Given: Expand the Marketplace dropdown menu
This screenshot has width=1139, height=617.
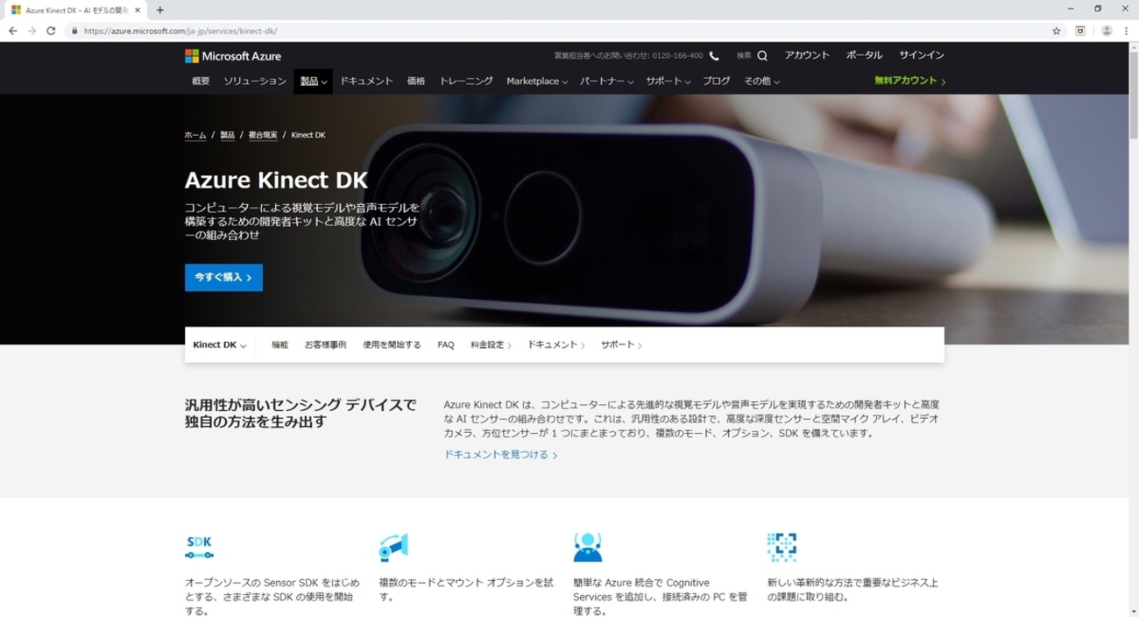Looking at the screenshot, I should (536, 81).
